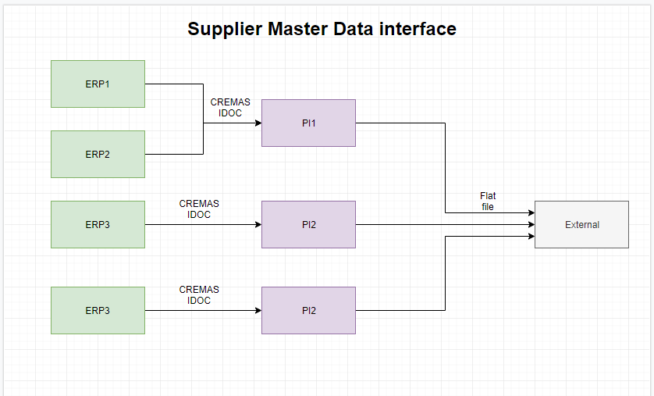Select the ERP1 box

click(98, 84)
